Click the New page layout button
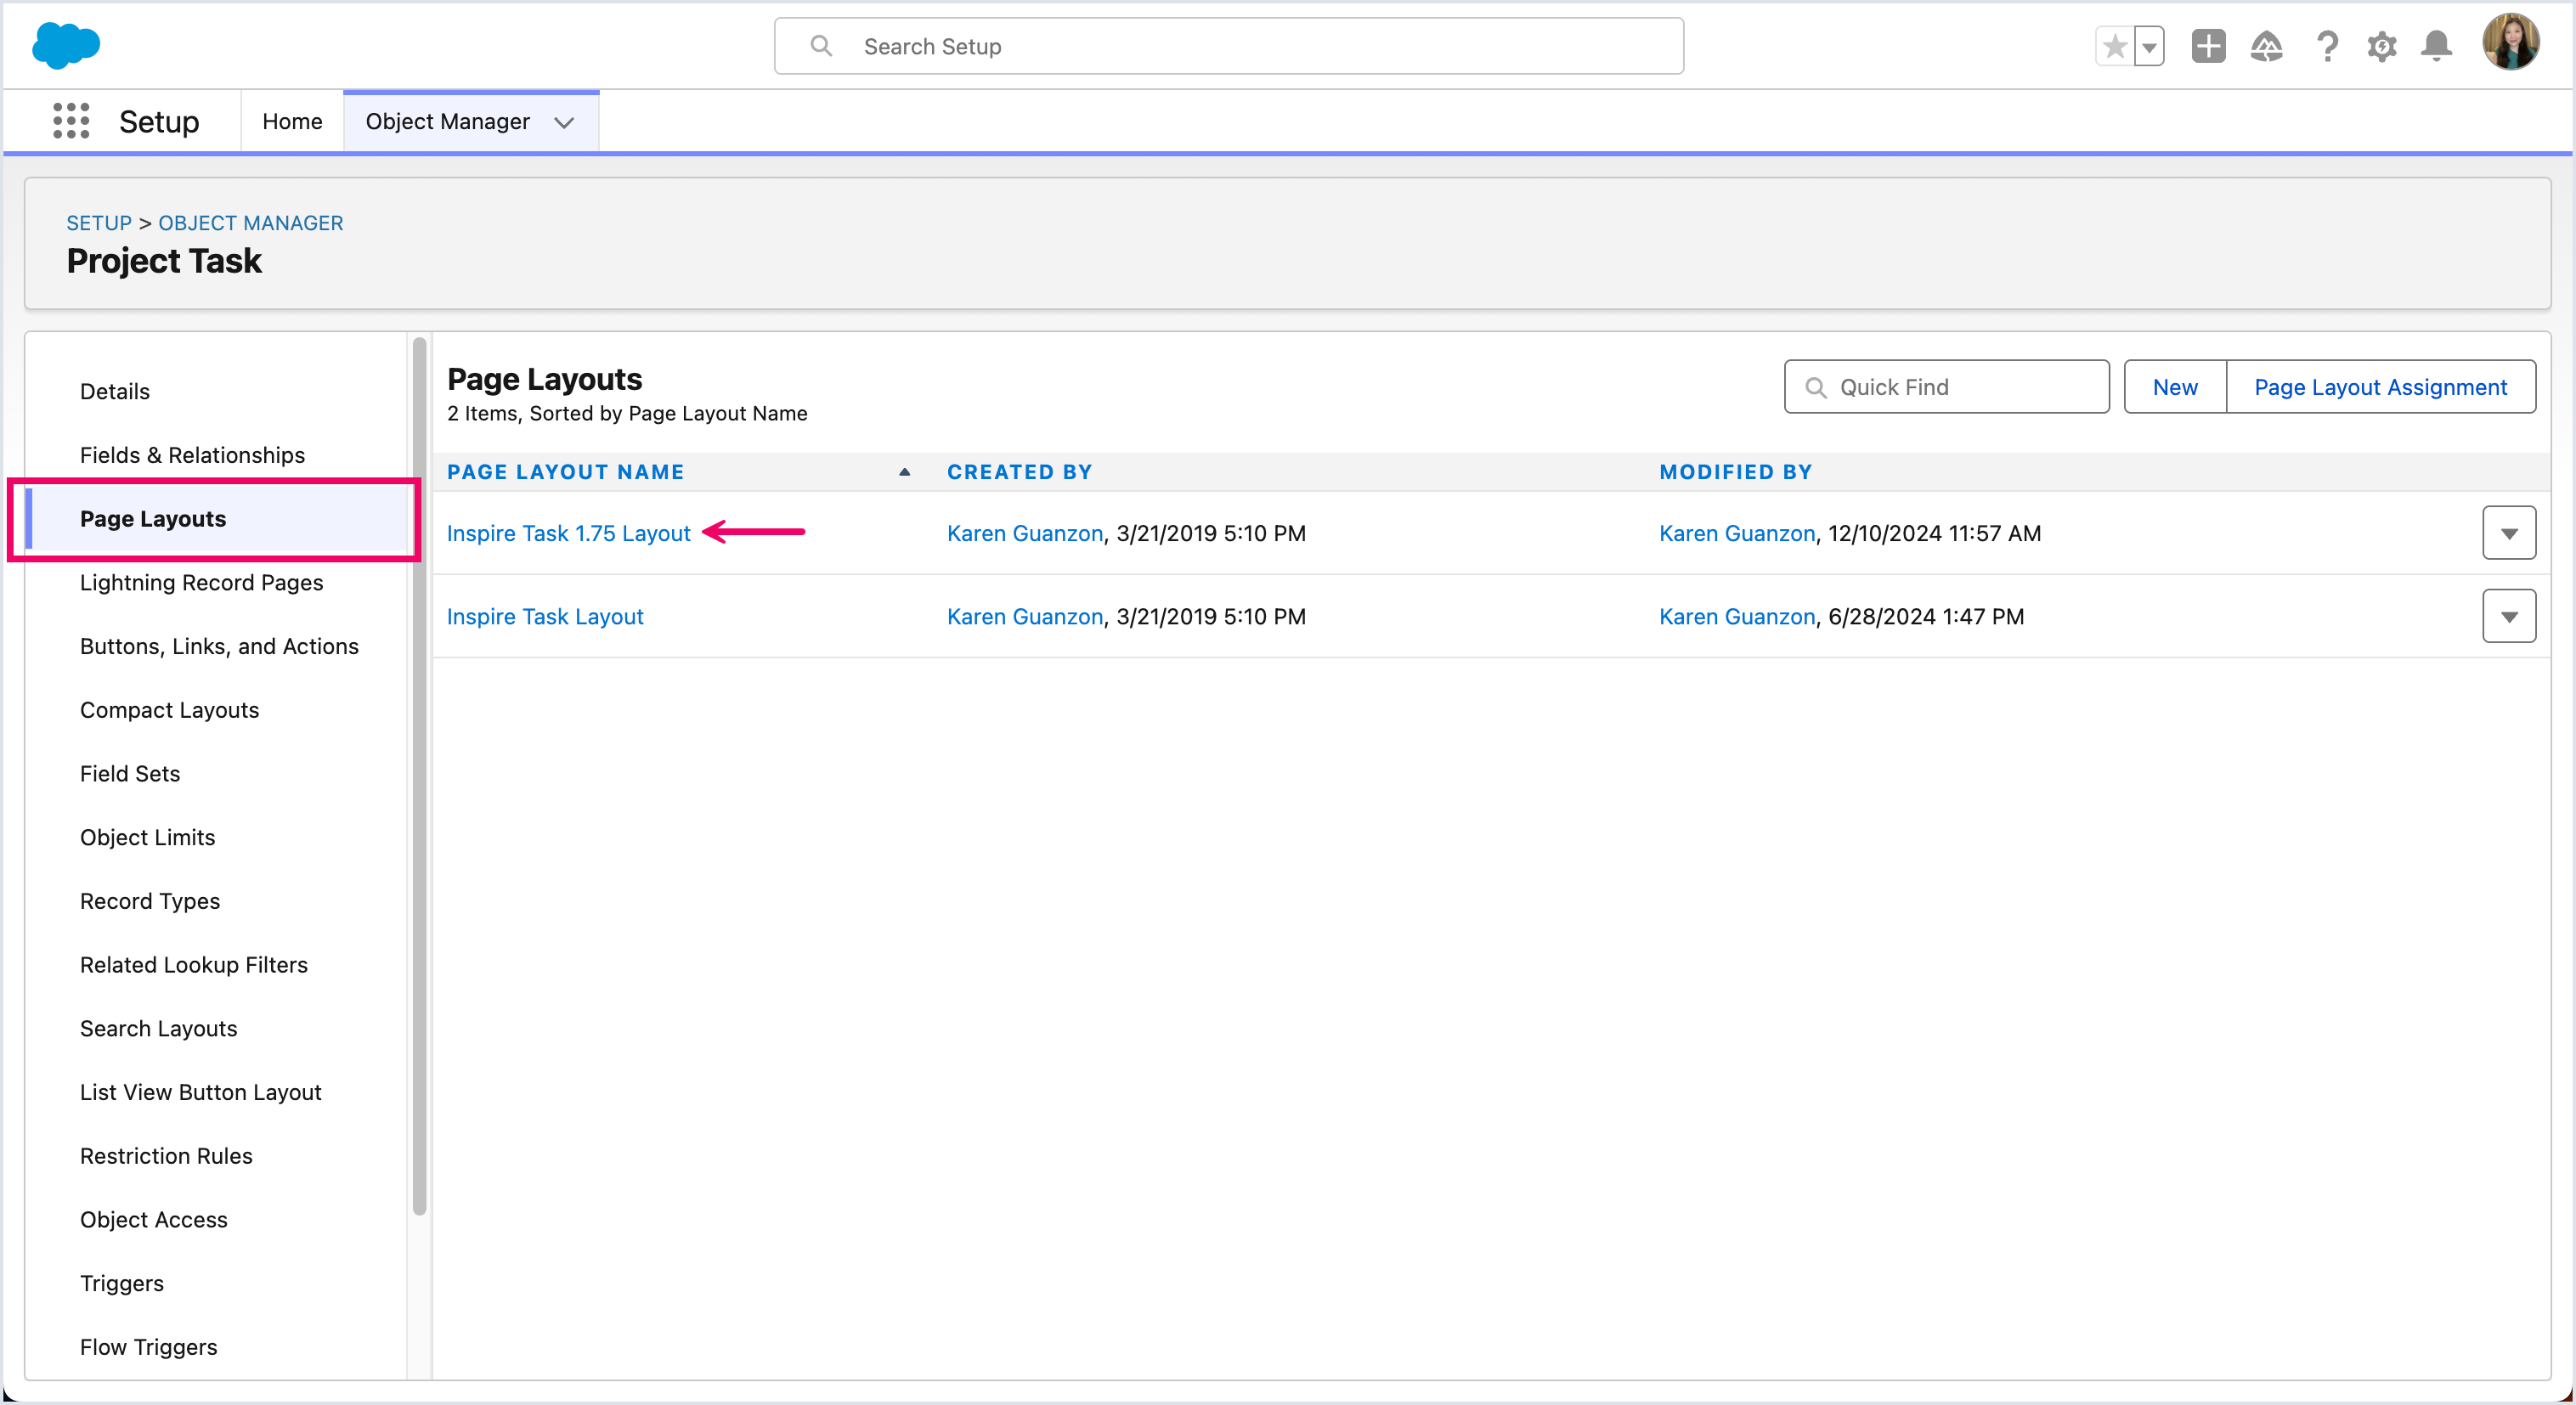This screenshot has height=1405, width=2576. (x=2175, y=387)
